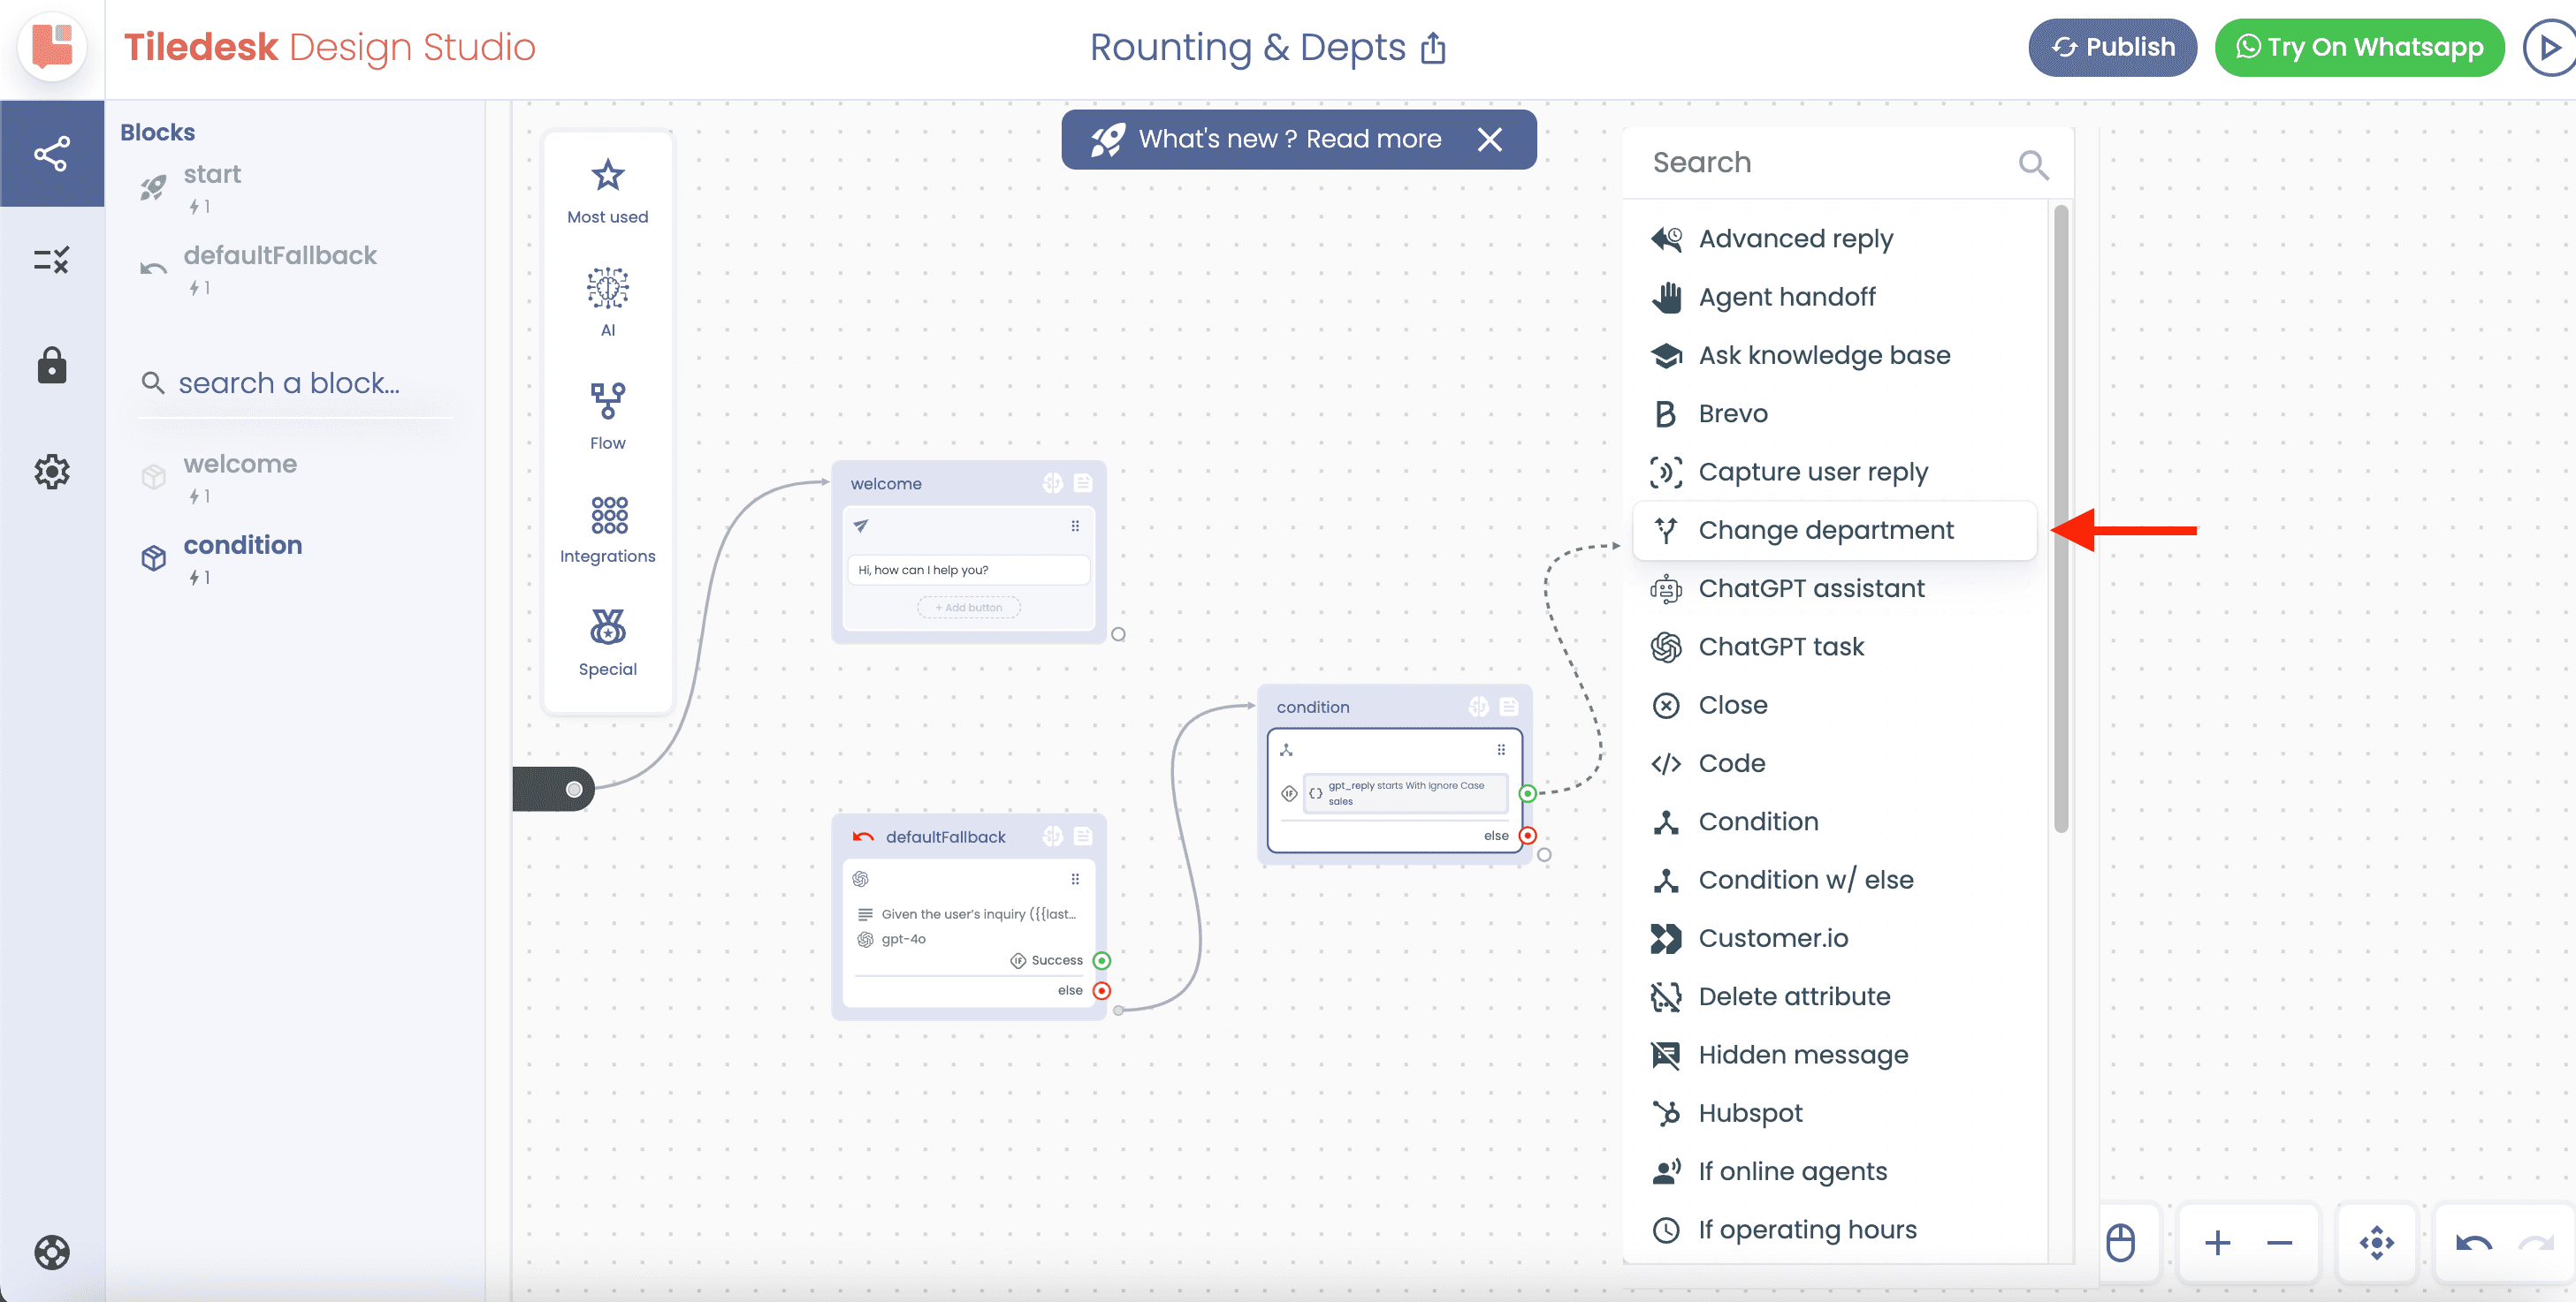This screenshot has width=2576, height=1302.
Task: Open the What's new Read more banner
Action: [1289, 139]
